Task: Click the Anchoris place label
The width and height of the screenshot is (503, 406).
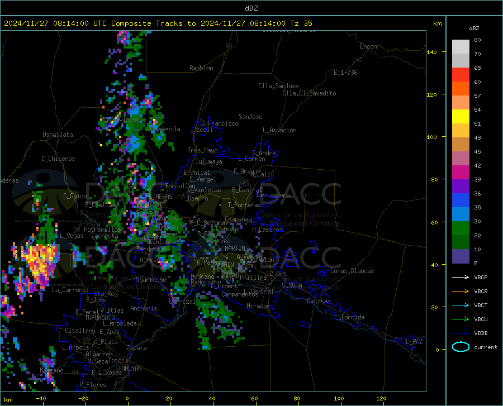Action: pos(144,308)
